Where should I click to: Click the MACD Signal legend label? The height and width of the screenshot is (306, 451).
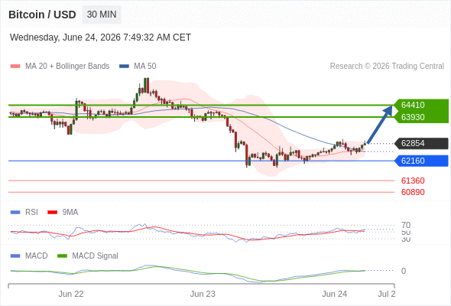click(95, 256)
